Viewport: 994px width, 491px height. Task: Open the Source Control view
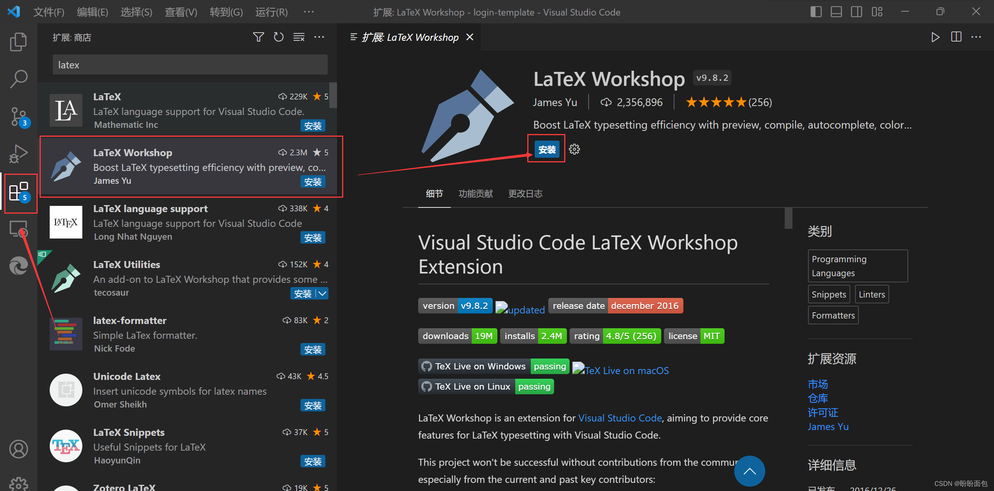click(18, 116)
